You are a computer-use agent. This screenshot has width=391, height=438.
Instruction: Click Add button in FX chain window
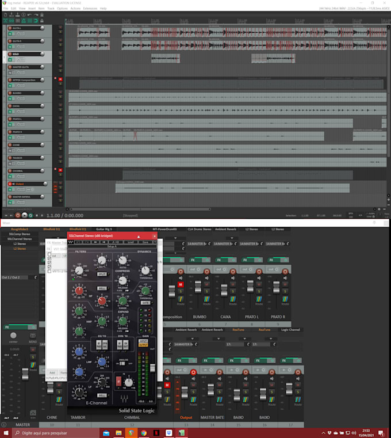tap(52, 372)
